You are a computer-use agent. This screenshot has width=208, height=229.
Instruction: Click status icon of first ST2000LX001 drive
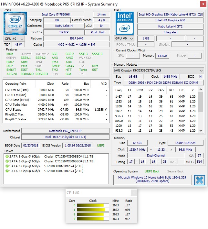7,166
